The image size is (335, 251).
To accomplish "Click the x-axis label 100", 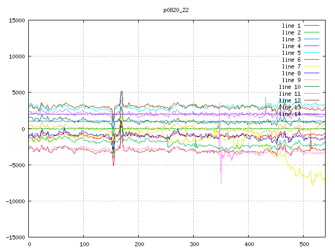I will 84,244.
